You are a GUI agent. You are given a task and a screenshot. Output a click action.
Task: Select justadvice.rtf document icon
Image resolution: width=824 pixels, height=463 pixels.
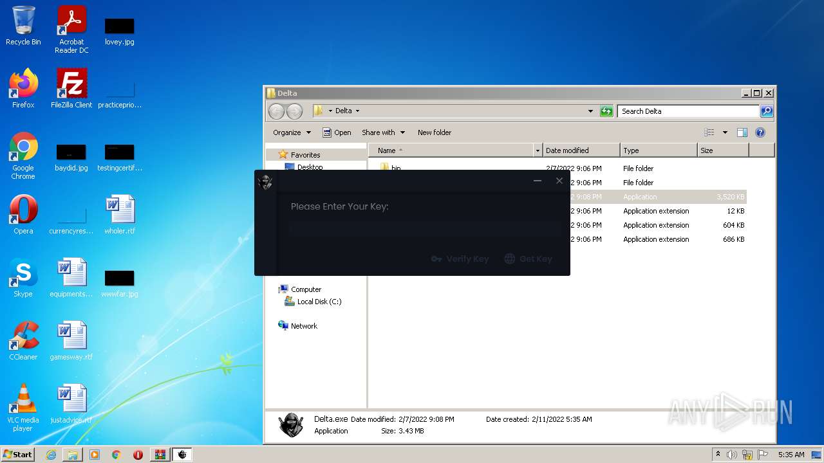pyautogui.click(x=71, y=404)
